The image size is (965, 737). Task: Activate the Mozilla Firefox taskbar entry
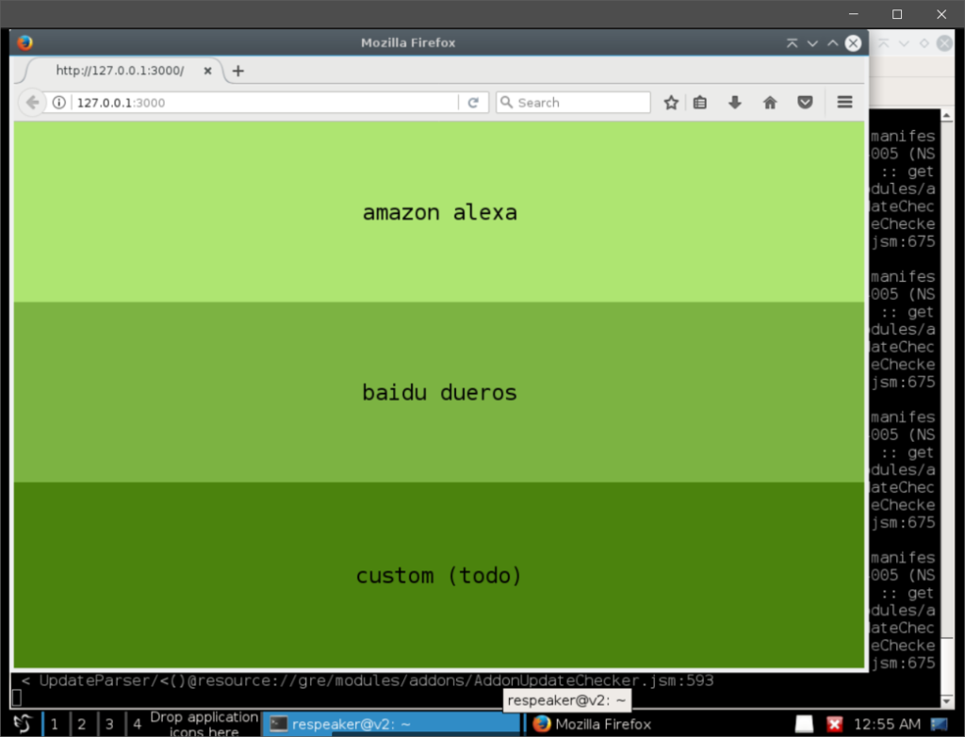(x=592, y=724)
